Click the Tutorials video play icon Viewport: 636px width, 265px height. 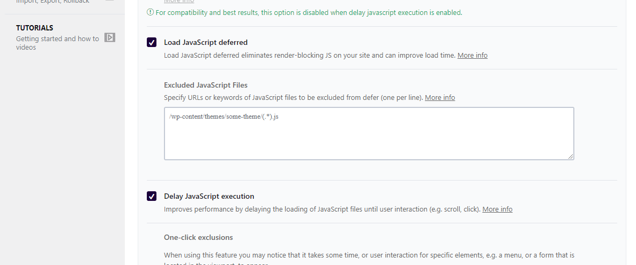click(x=110, y=37)
